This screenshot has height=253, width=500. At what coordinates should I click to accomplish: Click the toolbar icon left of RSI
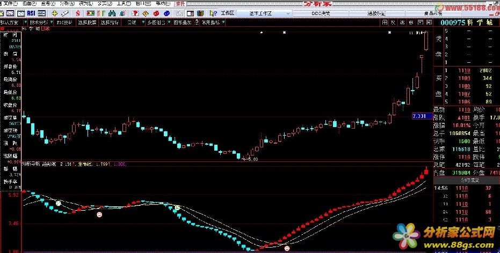point(21,13)
